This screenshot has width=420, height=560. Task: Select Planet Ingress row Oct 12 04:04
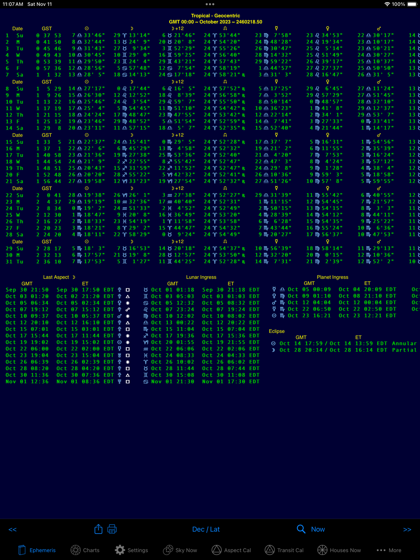[x=334, y=302]
